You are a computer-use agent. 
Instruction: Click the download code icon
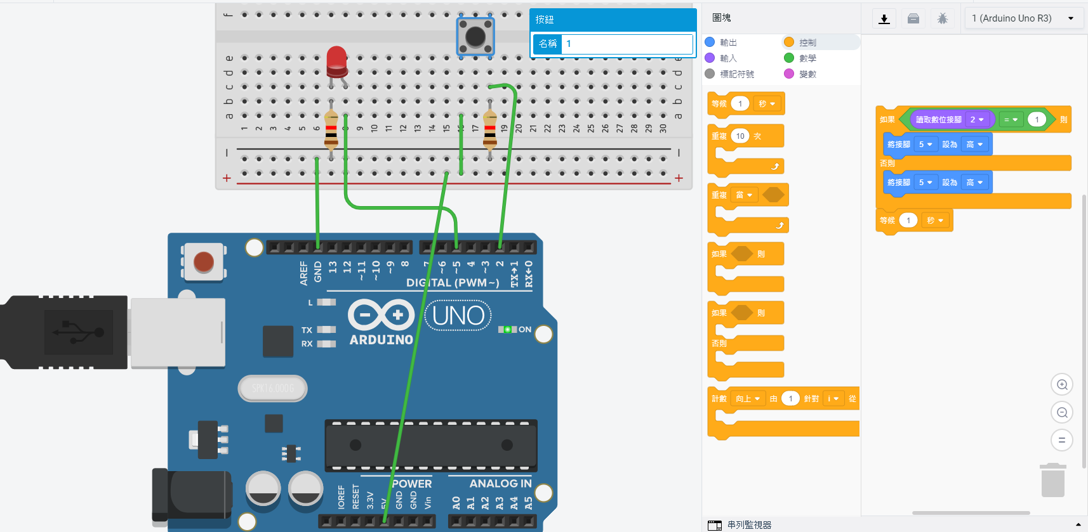pos(884,18)
